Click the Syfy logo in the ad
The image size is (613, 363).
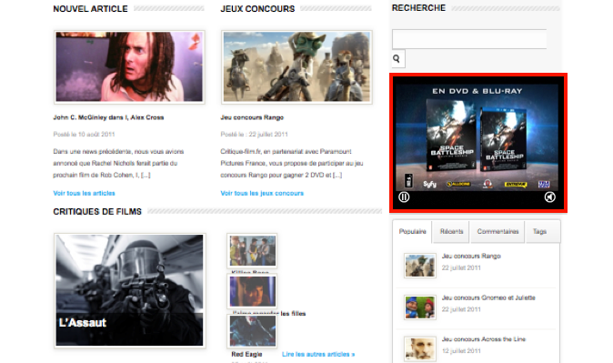pos(429,184)
